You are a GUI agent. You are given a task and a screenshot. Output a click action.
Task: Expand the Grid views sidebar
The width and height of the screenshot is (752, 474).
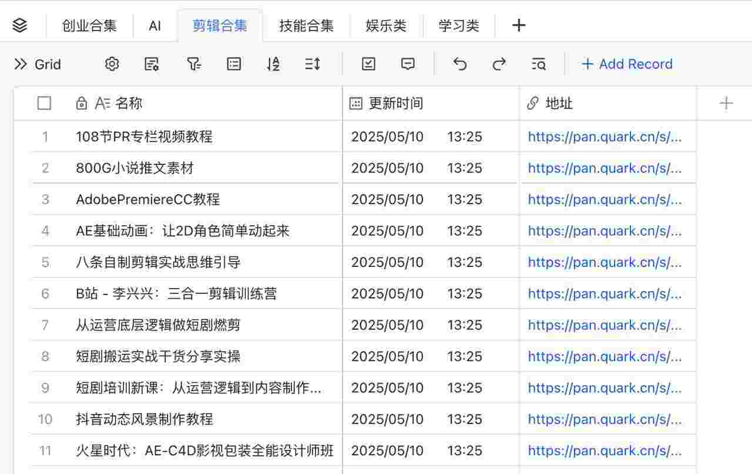[x=21, y=64]
